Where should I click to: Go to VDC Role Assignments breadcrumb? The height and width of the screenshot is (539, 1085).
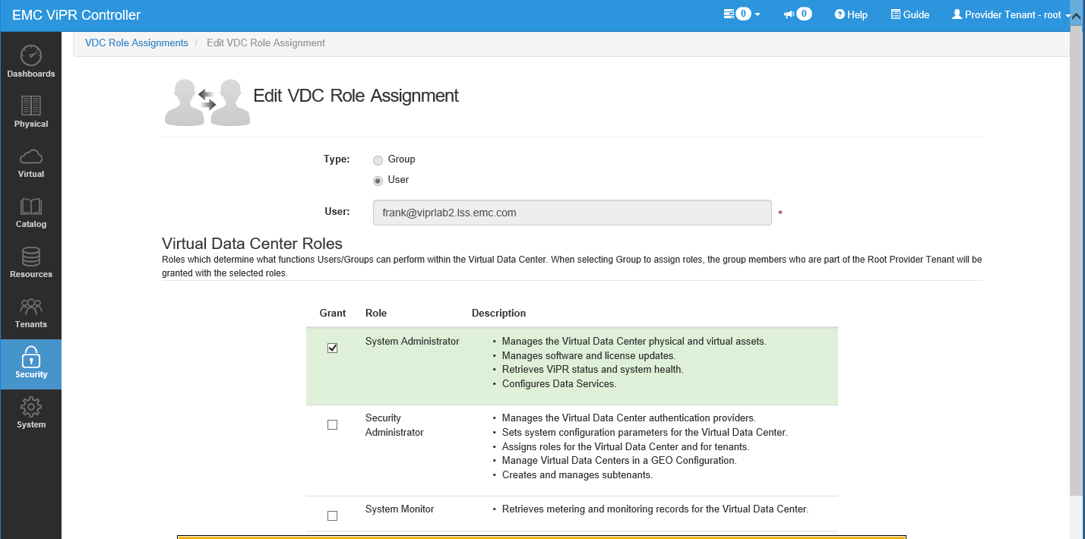coord(137,43)
